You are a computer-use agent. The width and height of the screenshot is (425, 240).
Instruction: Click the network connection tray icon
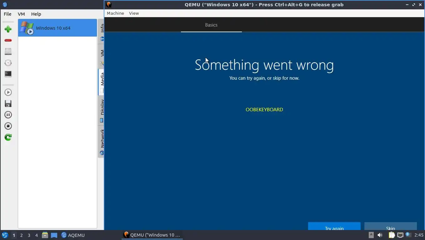400,235
